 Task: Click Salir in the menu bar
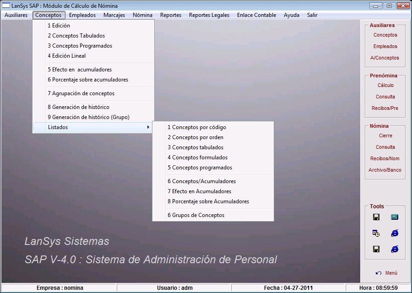312,15
